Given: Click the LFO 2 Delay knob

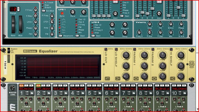Looking at the screenshot, I should coord(125,33).
